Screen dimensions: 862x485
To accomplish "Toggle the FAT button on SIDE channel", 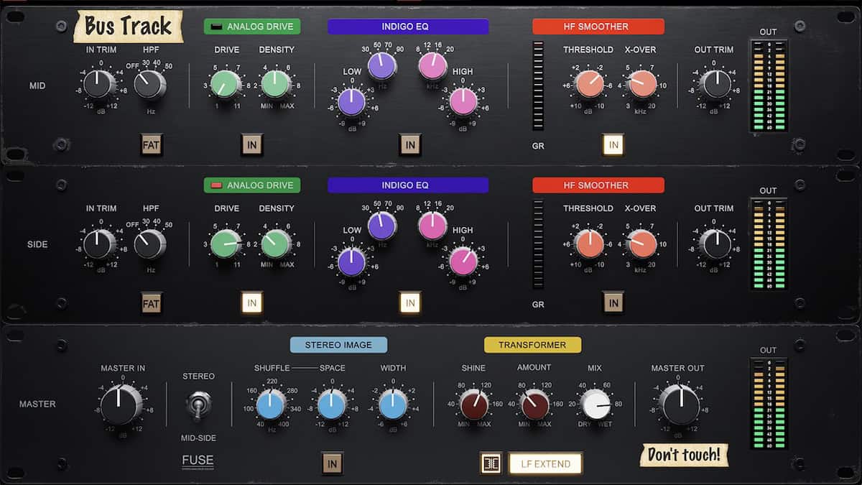I will pos(152,303).
